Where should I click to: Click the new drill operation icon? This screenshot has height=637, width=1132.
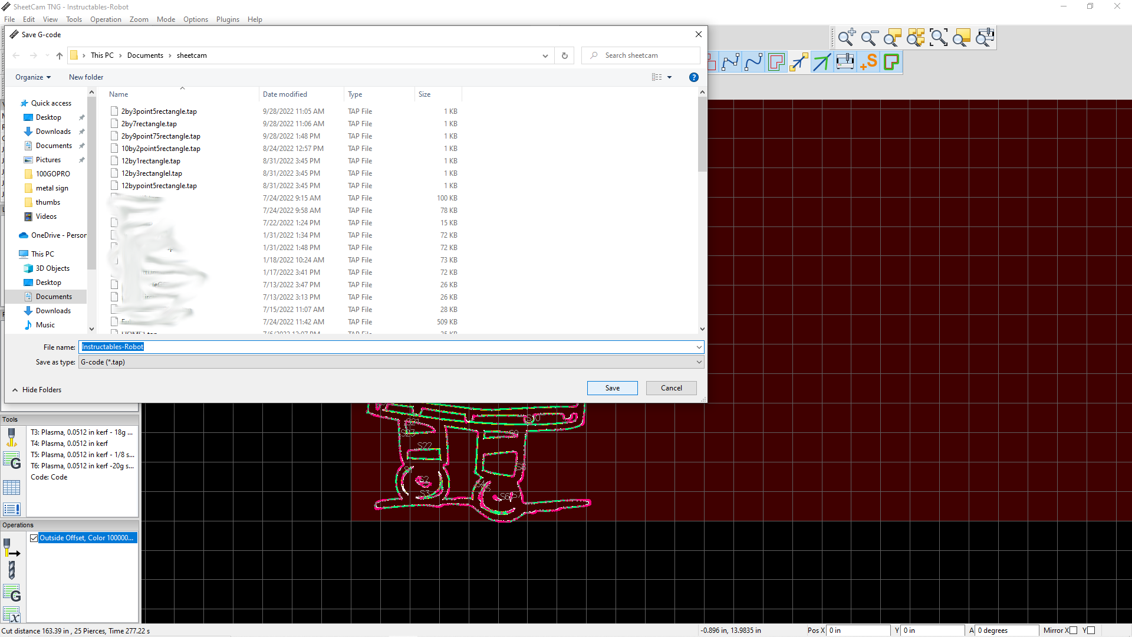click(x=11, y=570)
